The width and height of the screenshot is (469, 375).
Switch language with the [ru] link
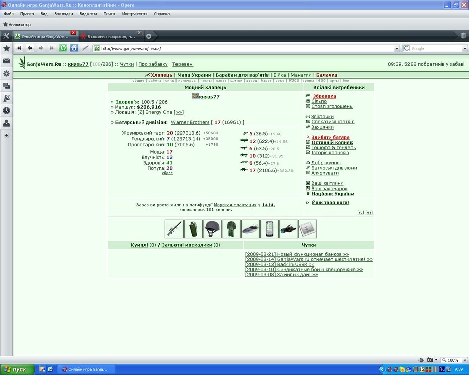pos(361,212)
